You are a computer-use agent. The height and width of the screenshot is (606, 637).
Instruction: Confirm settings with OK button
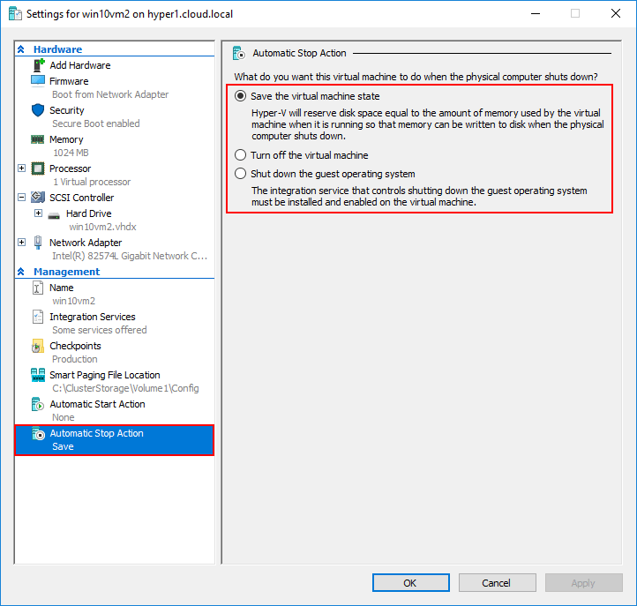[x=411, y=583]
